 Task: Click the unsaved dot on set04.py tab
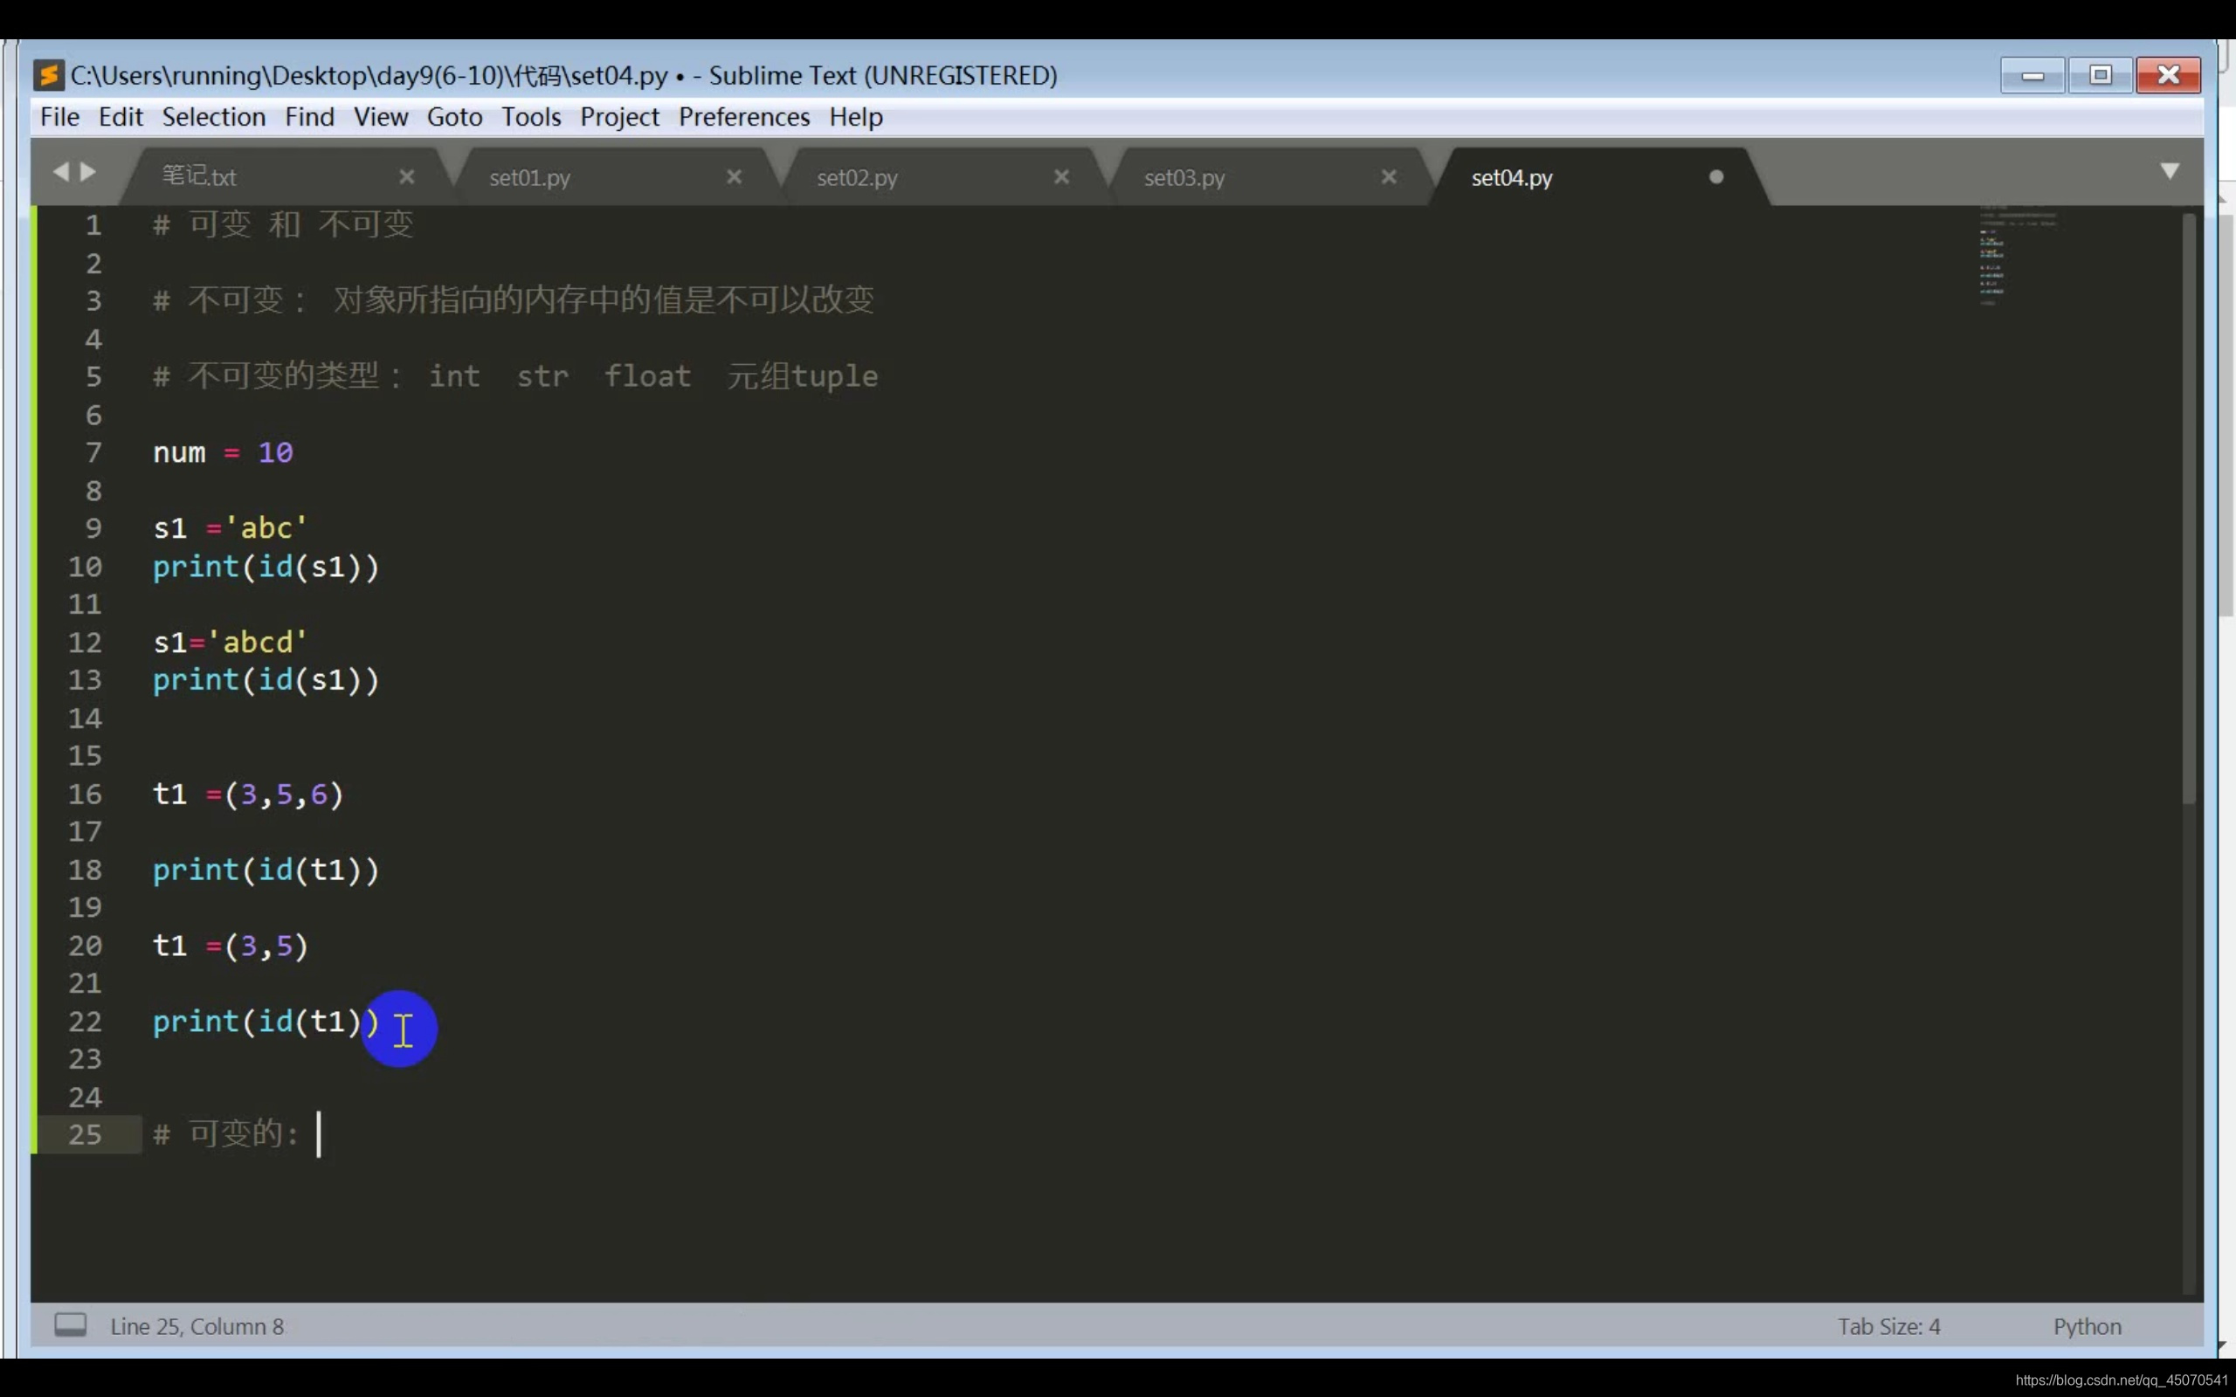click(1715, 176)
